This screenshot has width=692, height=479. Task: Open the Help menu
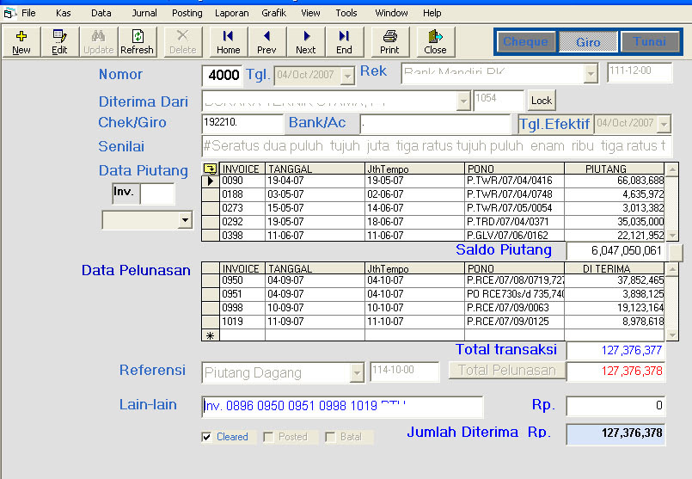pyautogui.click(x=432, y=13)
